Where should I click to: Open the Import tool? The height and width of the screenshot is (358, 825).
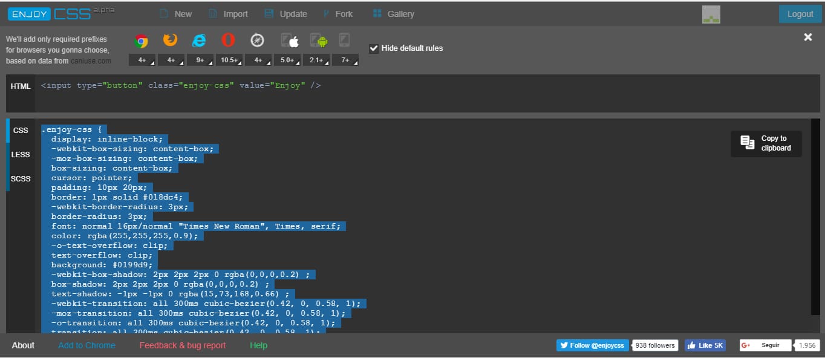tap(228, 13)
